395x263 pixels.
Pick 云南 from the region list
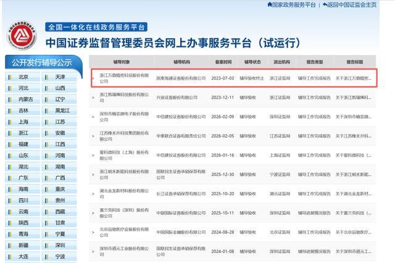[x=22, y=212]
